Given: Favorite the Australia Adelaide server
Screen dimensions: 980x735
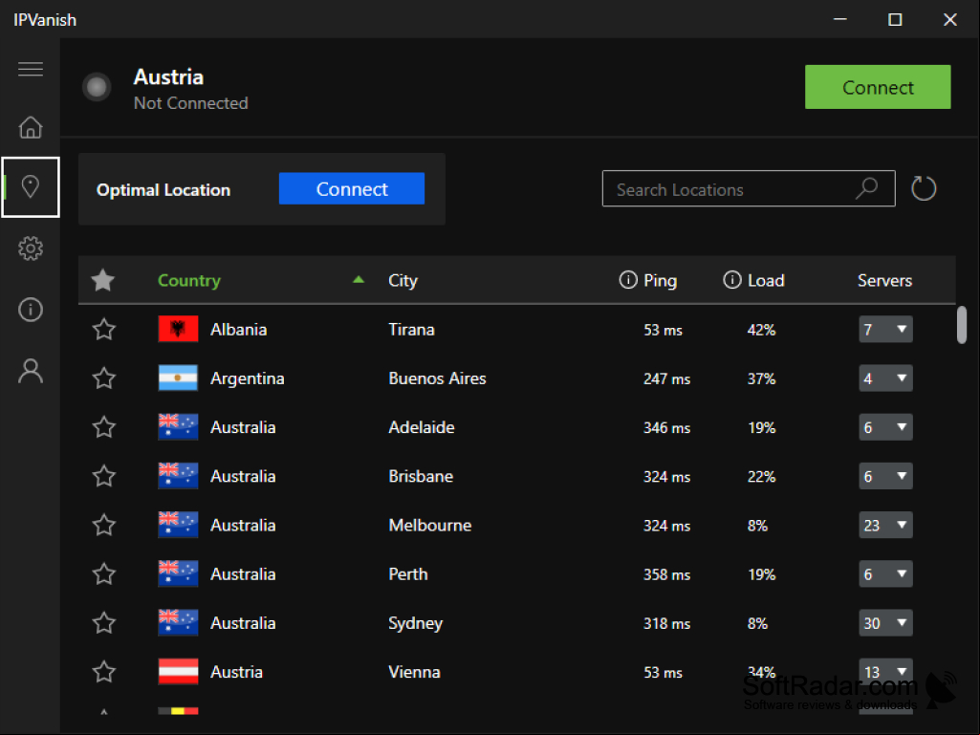Looking at the screenshot, I should [104, 427].
